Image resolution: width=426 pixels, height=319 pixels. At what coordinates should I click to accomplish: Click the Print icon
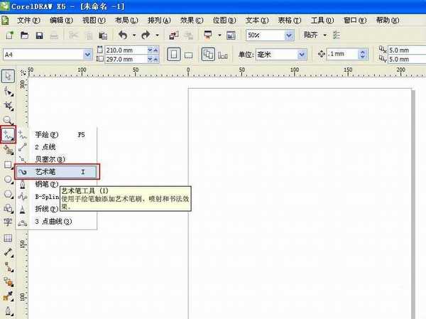pyautogui.click(x=54, y=36)
